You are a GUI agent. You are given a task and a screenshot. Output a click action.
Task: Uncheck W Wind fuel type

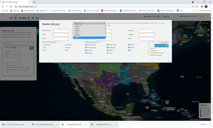pyautogui.click(x=129, y=47)
